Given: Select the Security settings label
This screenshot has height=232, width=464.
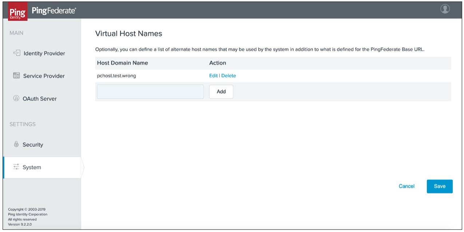Looking at the screenshot, I should pos(33,145).
